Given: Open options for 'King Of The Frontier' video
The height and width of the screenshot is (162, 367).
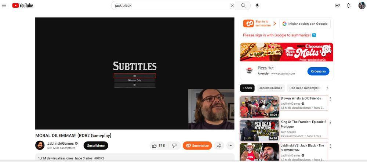Looking at the screenshot, I should [330, 122].
